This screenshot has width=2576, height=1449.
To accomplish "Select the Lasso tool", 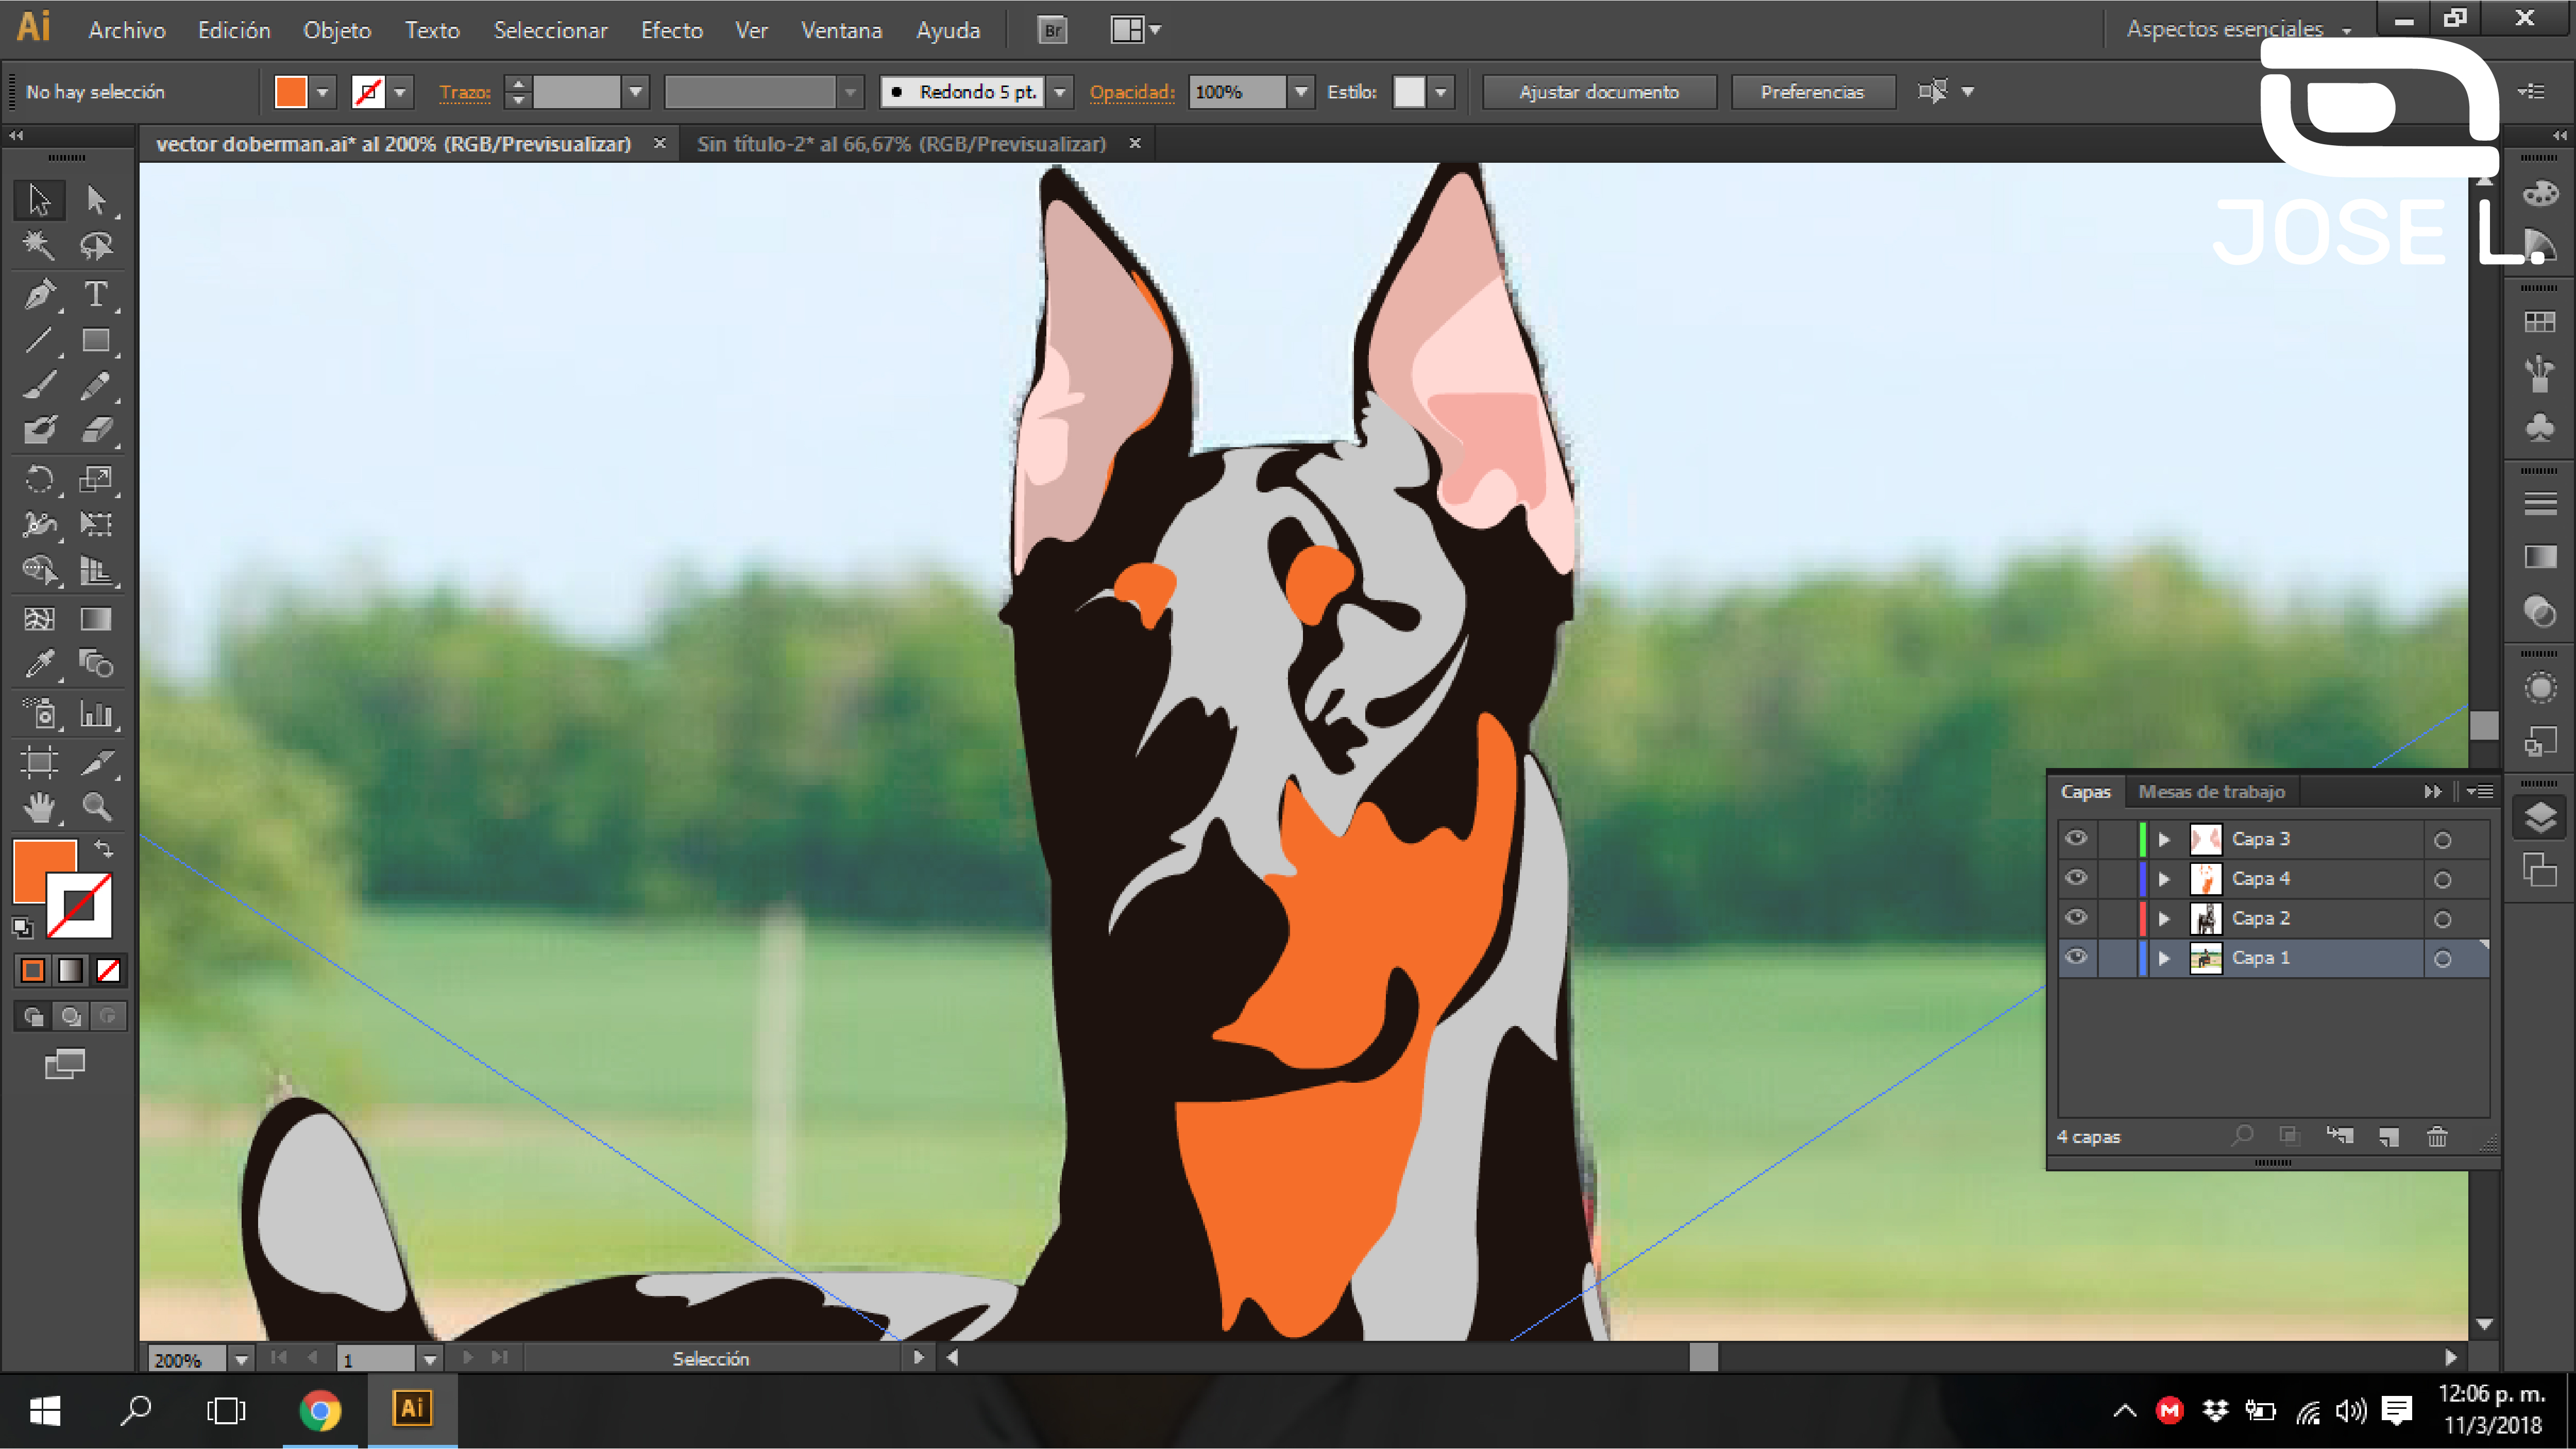I will click(x=96, y=246).
